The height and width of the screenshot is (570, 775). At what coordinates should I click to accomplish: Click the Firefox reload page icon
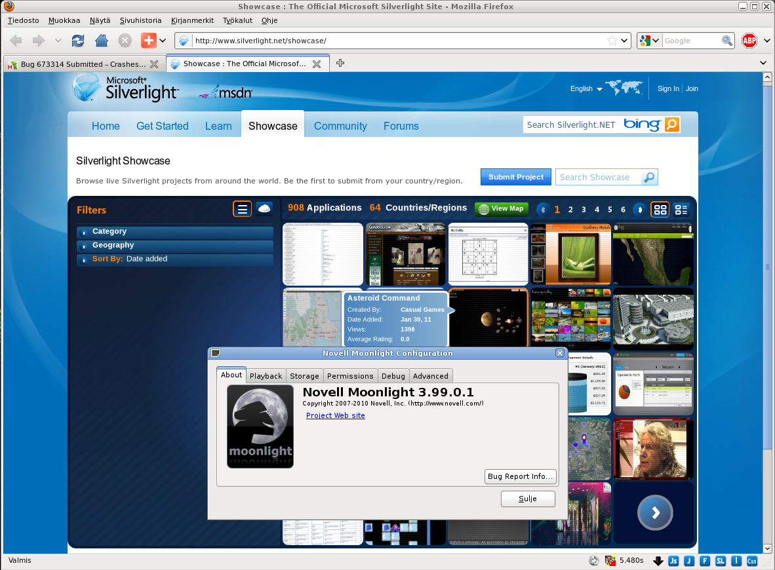coord(78,41)
